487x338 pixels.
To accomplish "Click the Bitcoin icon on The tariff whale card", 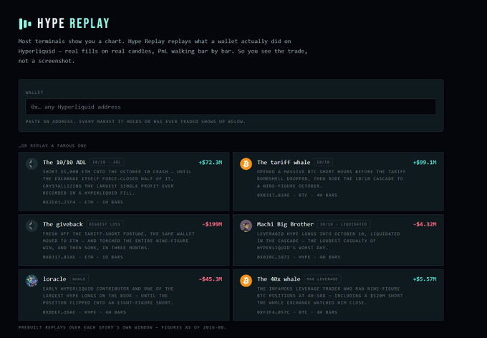I will [246, 164].
